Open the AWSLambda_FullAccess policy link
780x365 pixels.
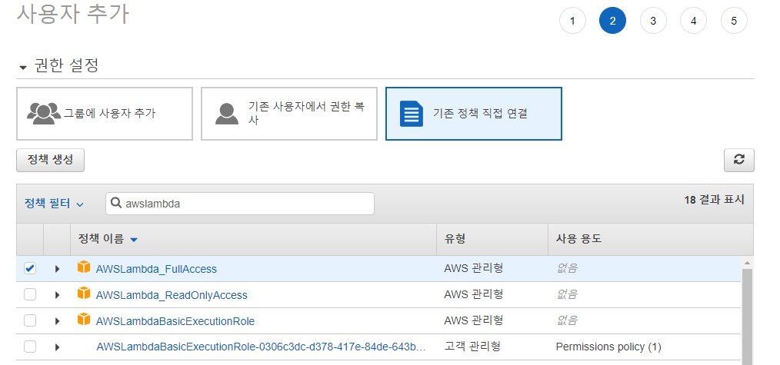point(156,269)
